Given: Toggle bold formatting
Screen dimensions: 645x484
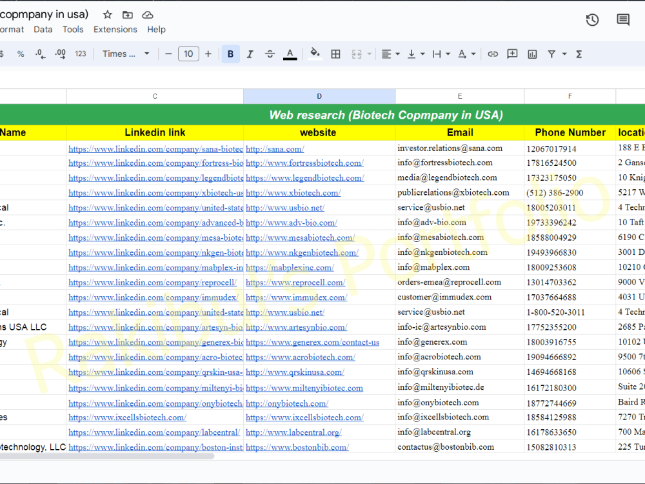Looking at the screenshot, I should 230,54.
